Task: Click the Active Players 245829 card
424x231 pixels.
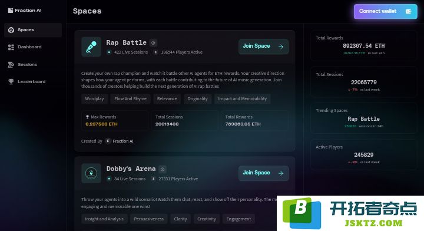Action: (364, 154)
